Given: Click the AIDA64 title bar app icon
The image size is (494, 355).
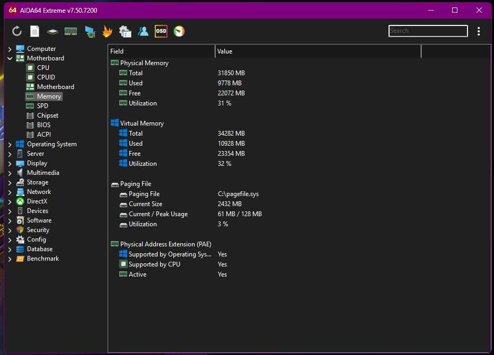Looking at the screenshot, I should pyautogui.click(x=13, y=10).
